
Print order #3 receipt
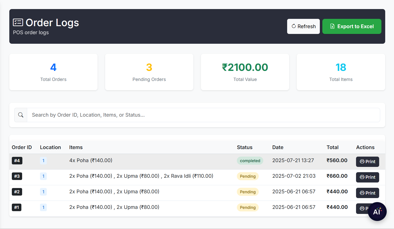[x=367, y=177]
